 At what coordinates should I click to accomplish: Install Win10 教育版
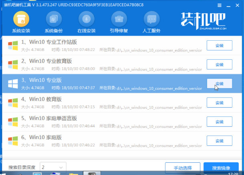point(219,102)
